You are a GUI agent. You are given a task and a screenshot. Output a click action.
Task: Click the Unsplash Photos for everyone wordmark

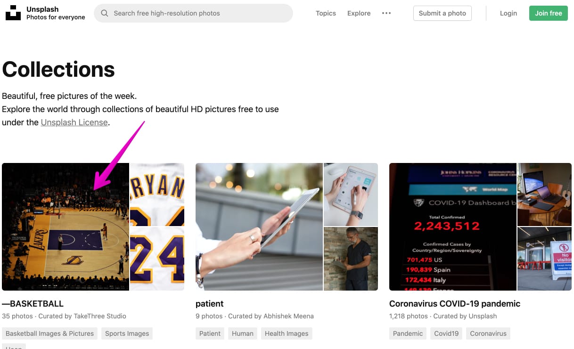coord(56,13)
